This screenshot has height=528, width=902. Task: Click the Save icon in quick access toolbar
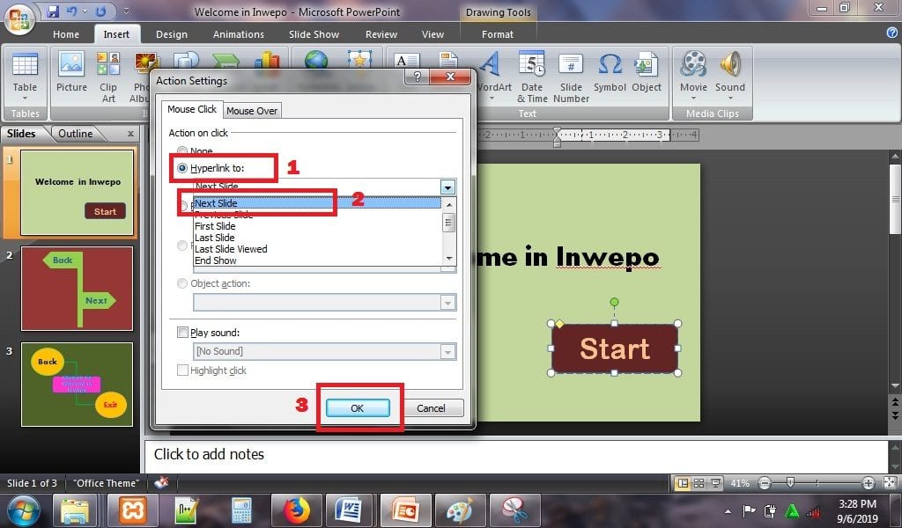53,11
